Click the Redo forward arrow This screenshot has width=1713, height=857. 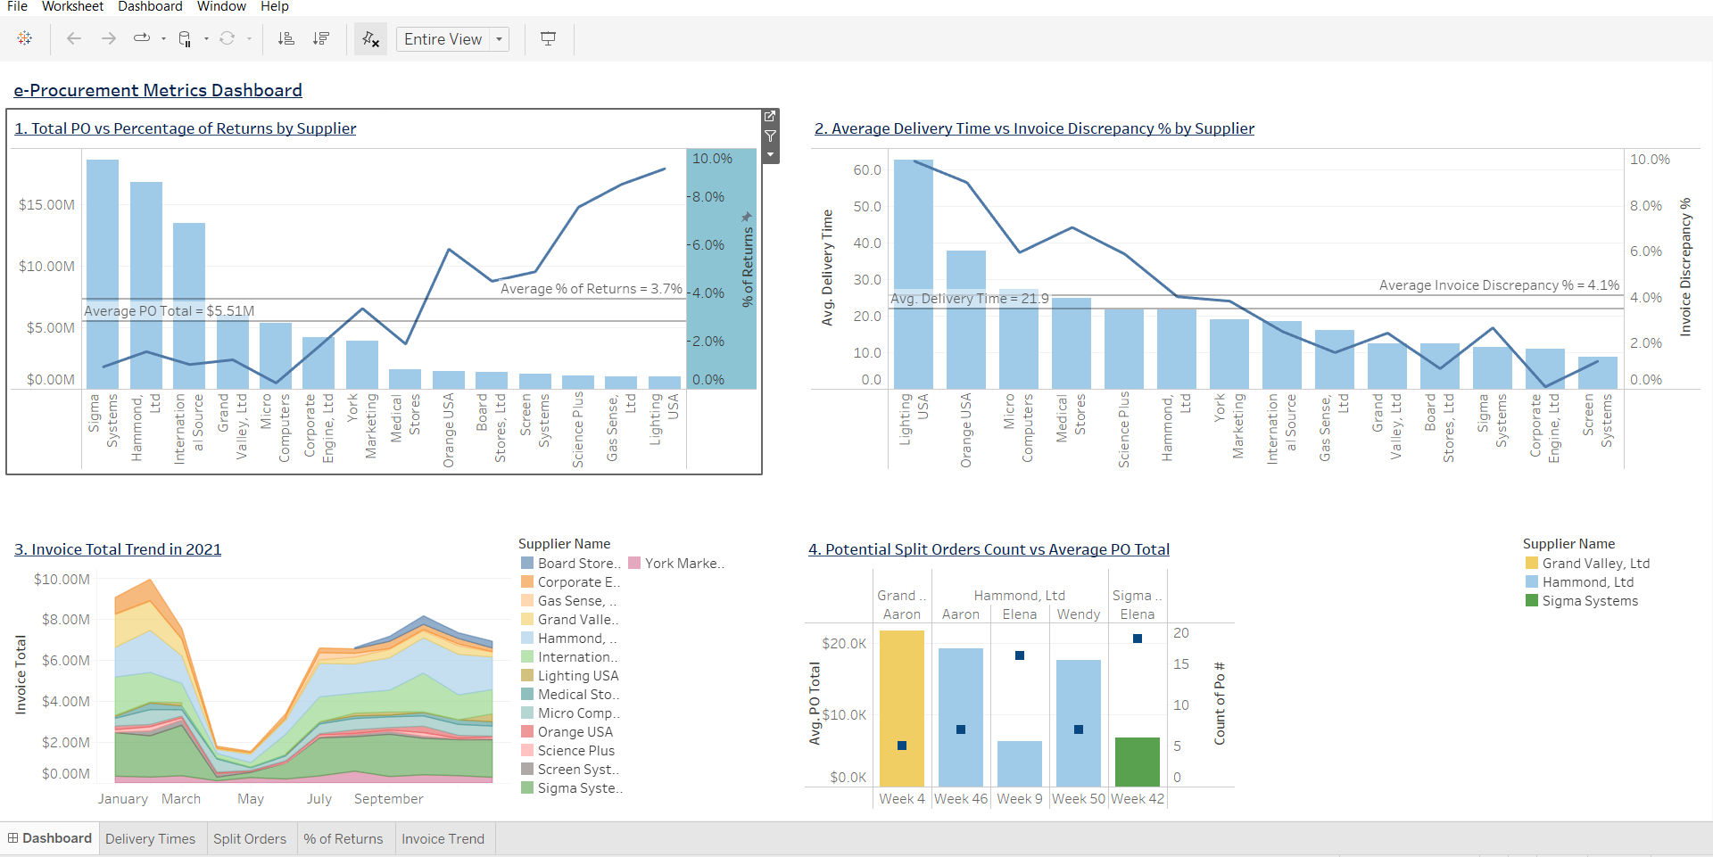(x=108, y=38)
